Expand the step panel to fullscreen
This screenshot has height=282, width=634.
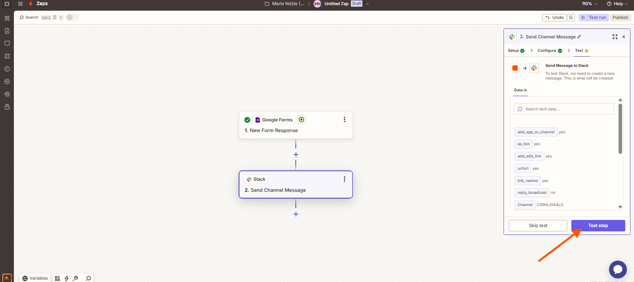click(x=615, y=37)
